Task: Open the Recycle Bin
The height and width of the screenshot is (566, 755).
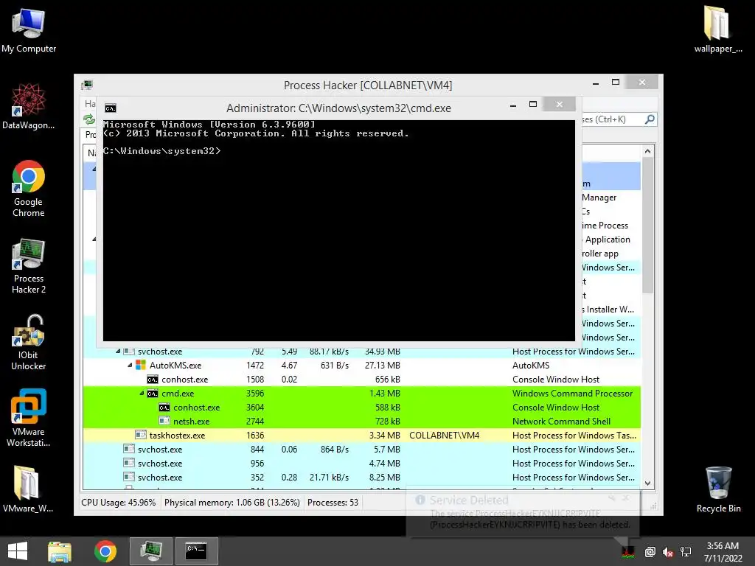Action: [x=718, y=489]
